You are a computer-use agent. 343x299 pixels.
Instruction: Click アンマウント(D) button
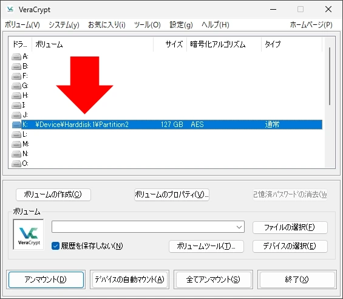coord(46,280)
